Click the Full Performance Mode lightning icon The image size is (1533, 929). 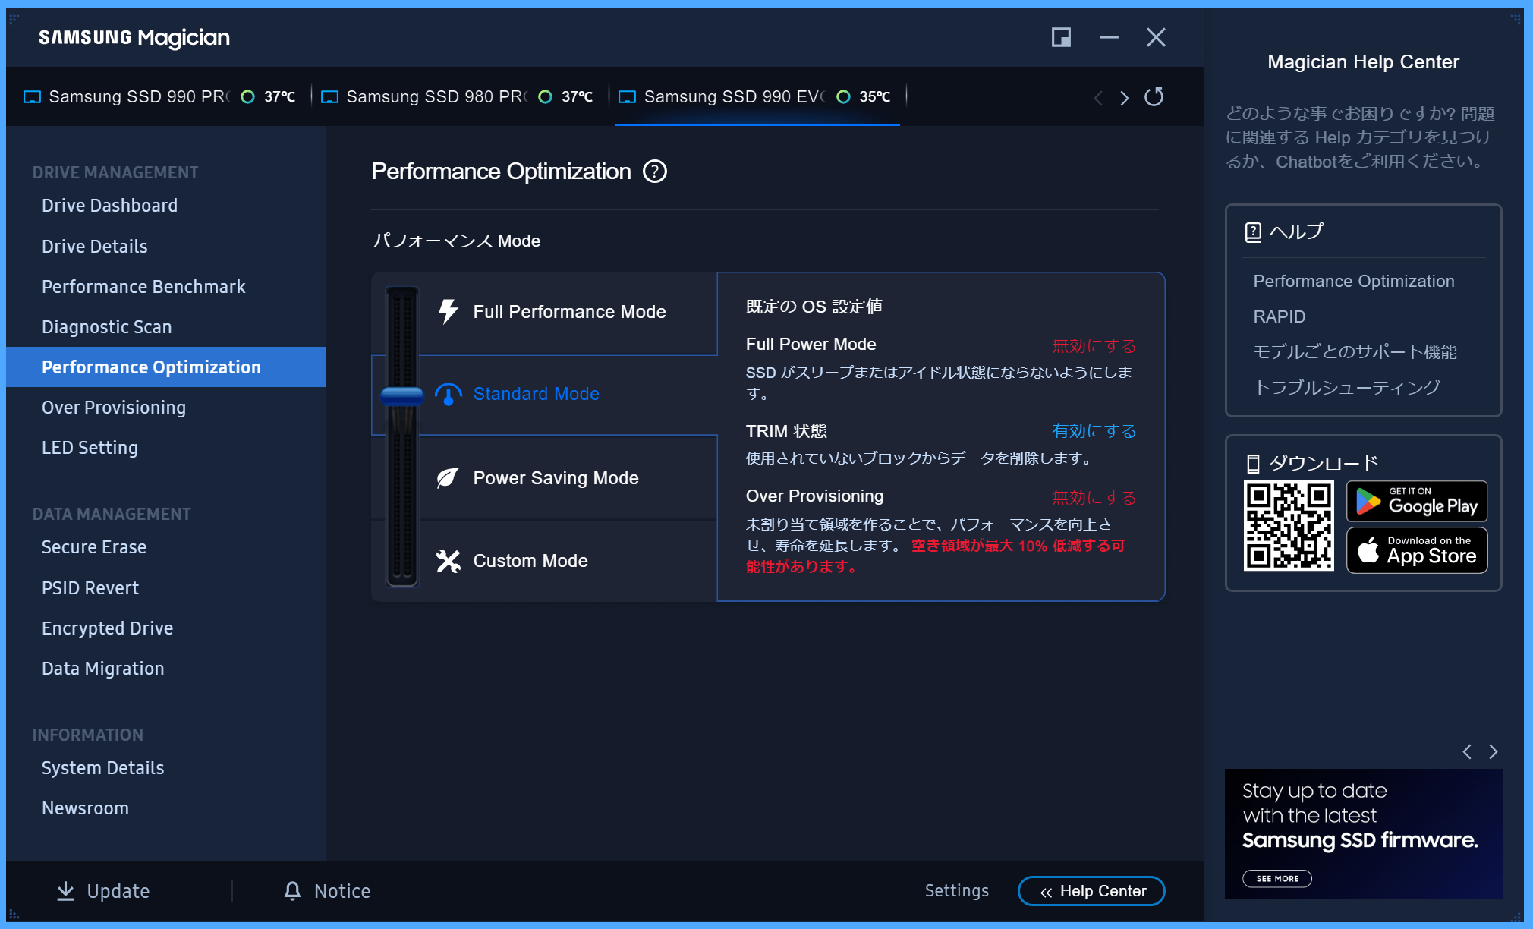coord(449,311)
